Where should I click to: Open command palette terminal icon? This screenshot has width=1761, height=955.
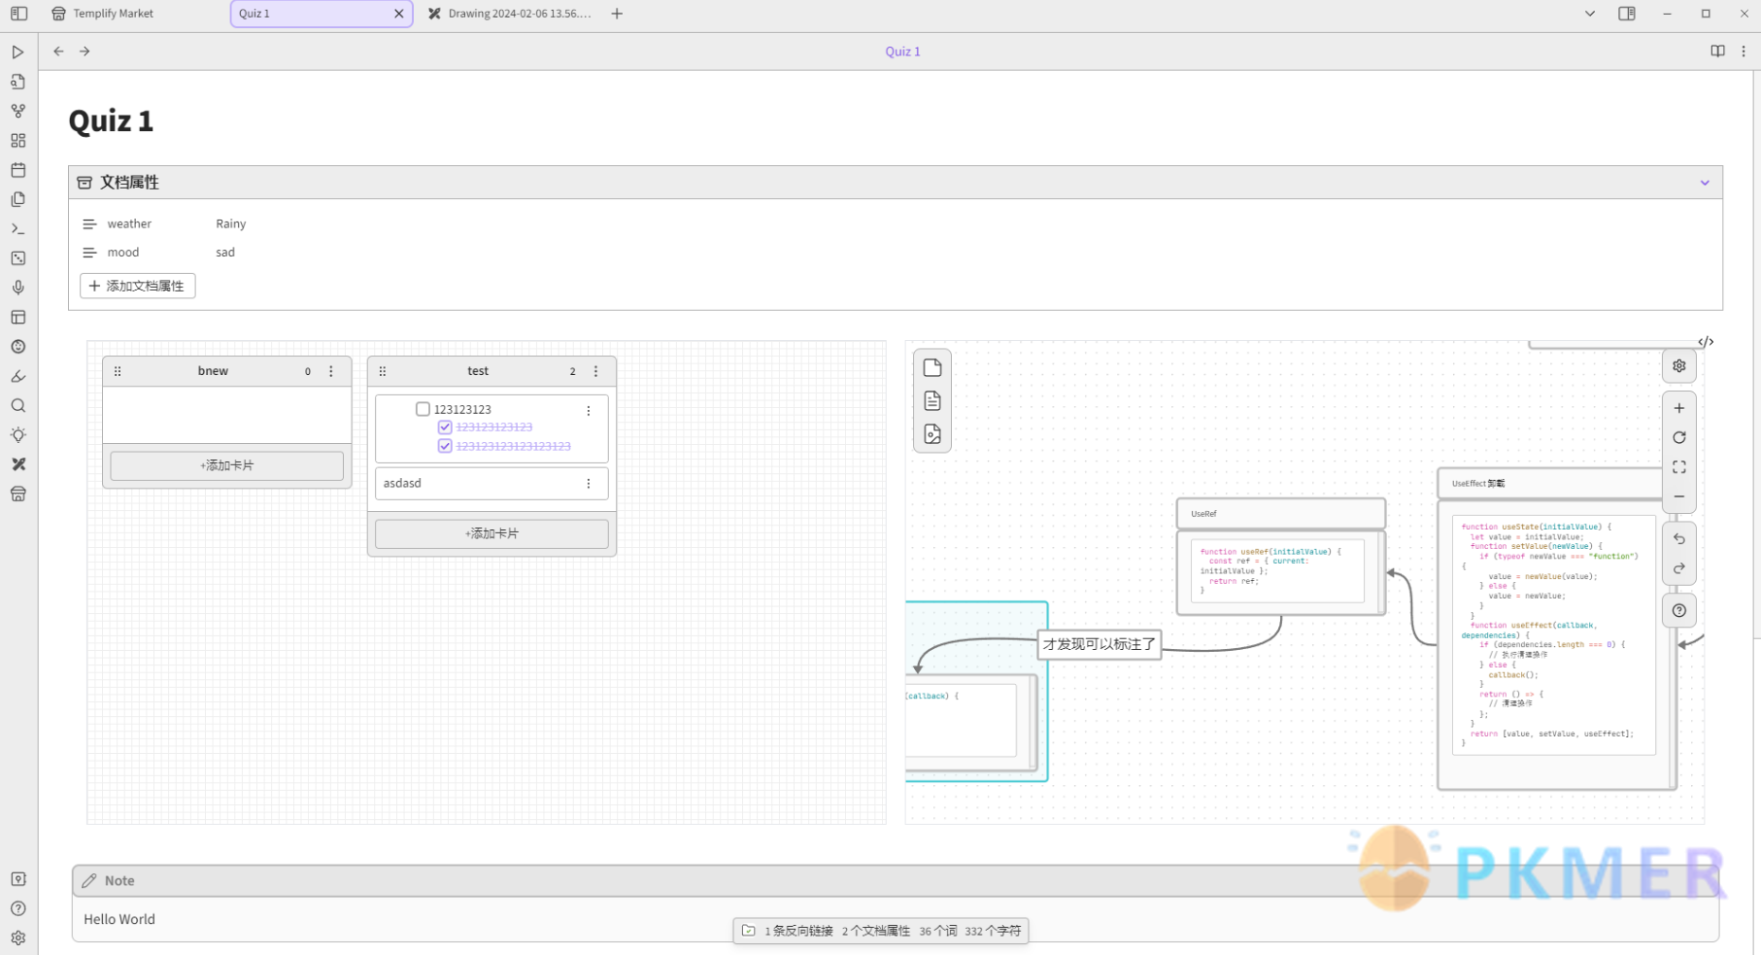[x=18, y=229]
